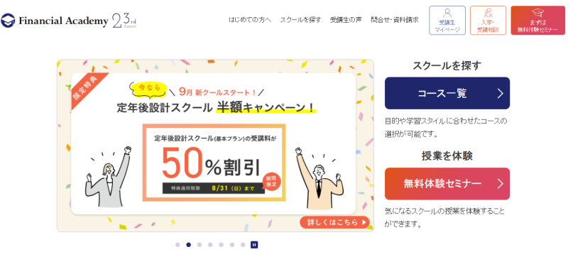Click まずは無料体験セミナー graduation cap button
The width and height of the screenshot is (568, 257).
(538, 21)
